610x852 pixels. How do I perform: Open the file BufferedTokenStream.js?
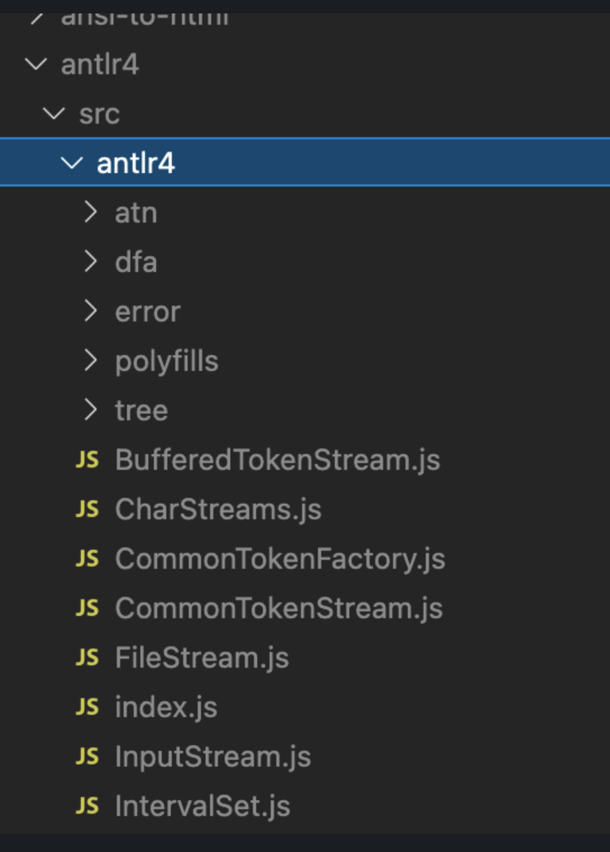coord(277,460)
